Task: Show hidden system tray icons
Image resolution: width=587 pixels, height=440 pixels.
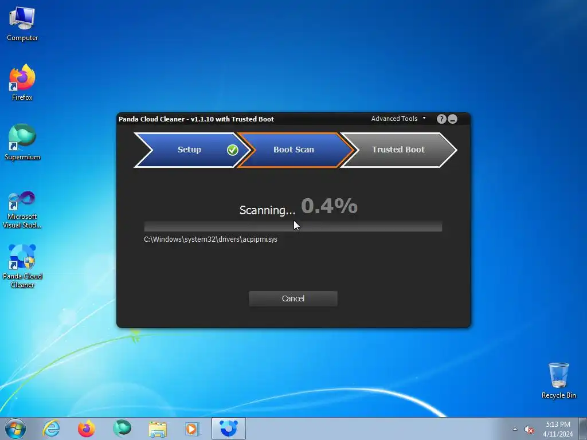Action: 515,430
